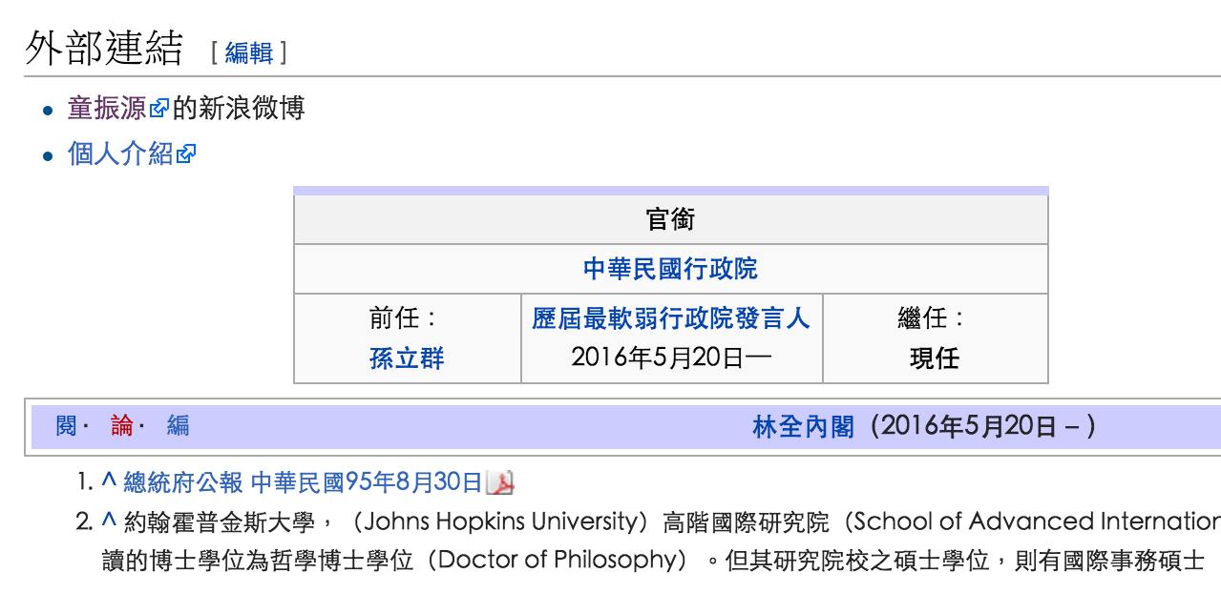Click the 外部連結 section heading
1221x593 pixels.
[x=104, y=48]
